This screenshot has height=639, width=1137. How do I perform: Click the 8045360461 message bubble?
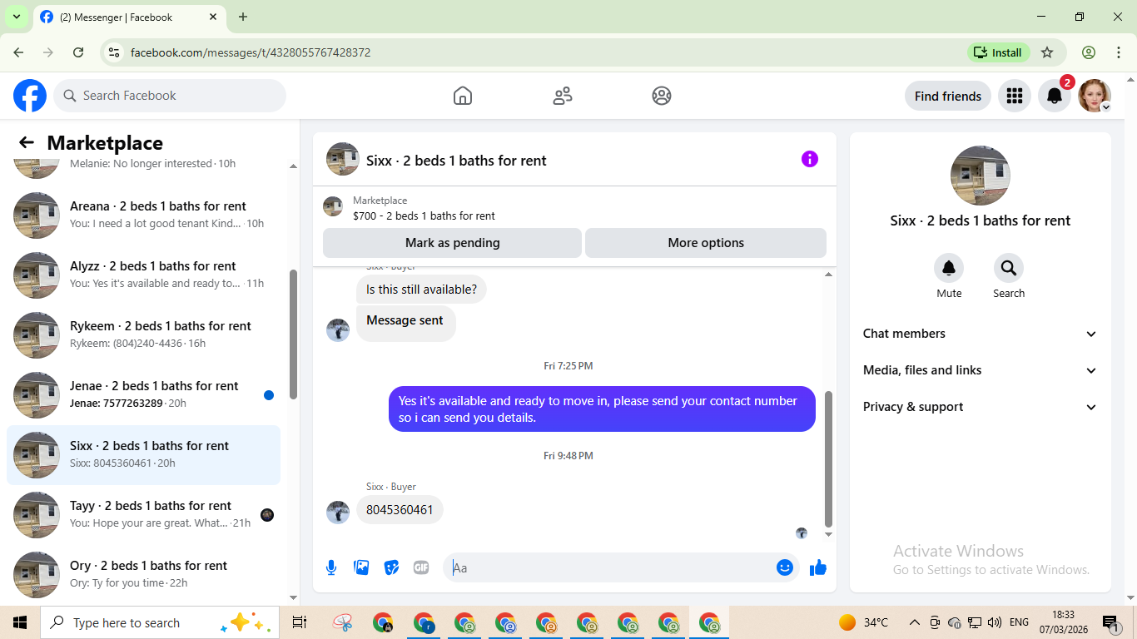pyautogui.click(x=400, y=509)
